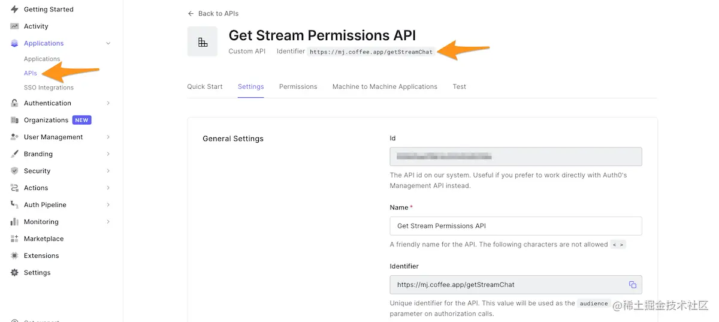Open Extensions in sidebar
The image size is (719, 322).
coord(41,255)
